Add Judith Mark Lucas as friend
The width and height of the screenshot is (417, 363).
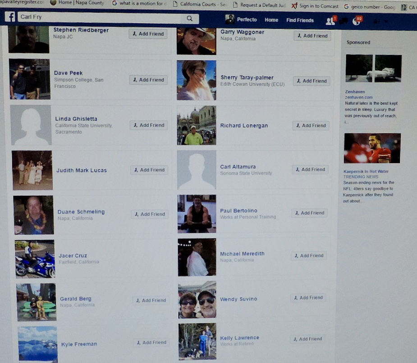point(149,170)
